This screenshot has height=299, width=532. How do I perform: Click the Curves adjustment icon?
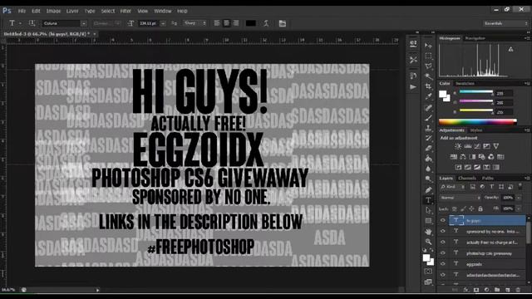477,146
